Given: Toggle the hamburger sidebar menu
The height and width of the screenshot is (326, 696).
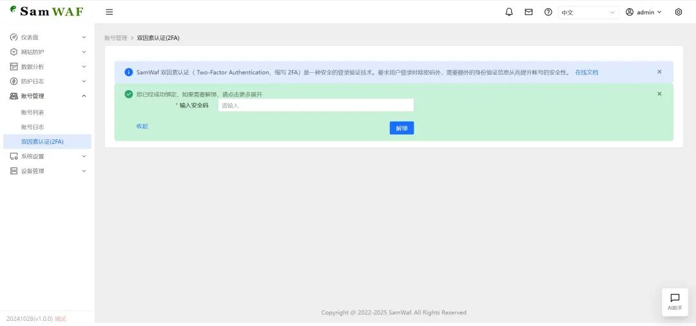Looking at the screenshot, I should 109,12.
